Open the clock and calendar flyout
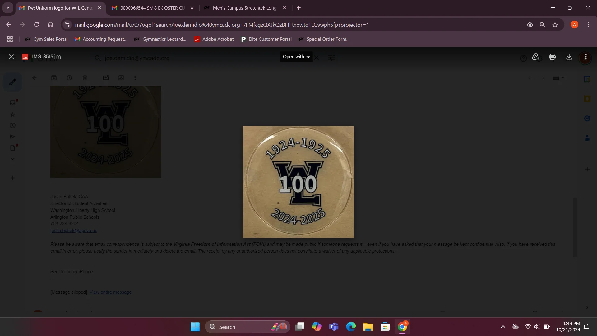The image size is (597, 336). [x=568, y=327]
